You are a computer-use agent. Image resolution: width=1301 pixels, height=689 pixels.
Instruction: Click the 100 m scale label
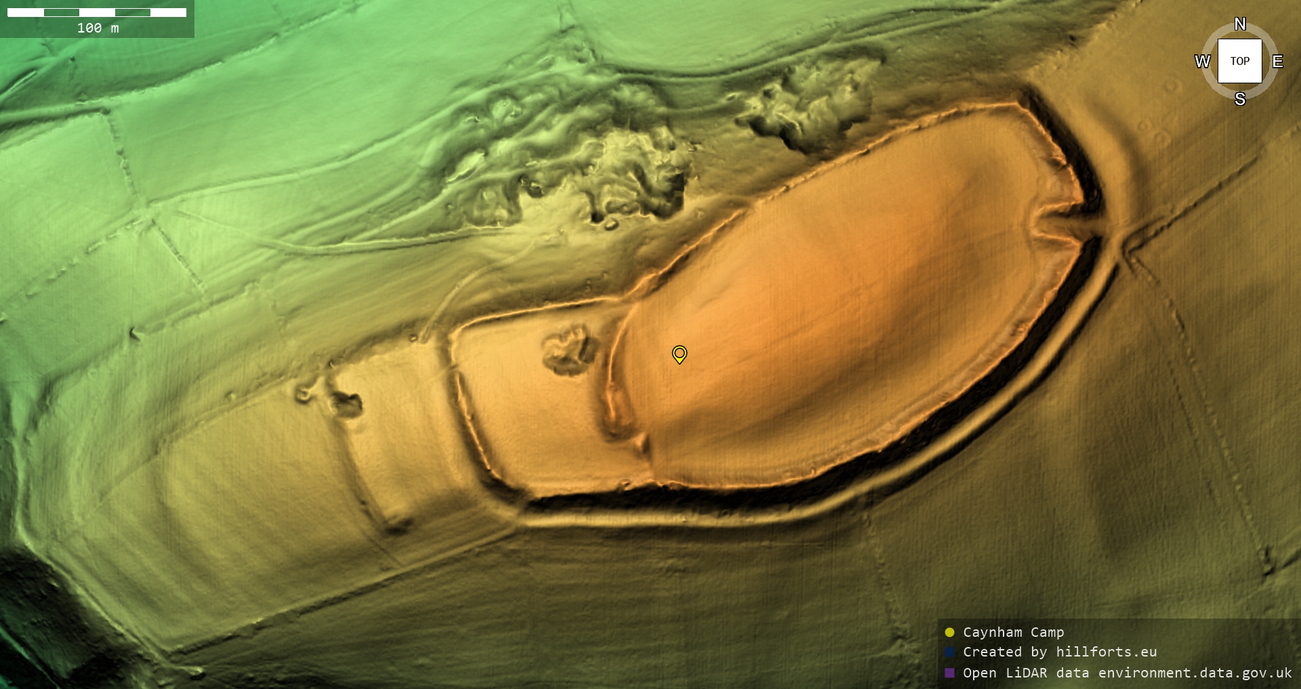tap(98, 28)
